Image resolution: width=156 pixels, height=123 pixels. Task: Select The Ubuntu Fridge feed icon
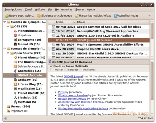[15, 62]
